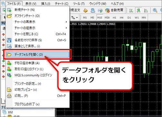Expand the チャートの組表示 submenu
The width and height of the screenshot is (162, 117).
tap(38, 28)
